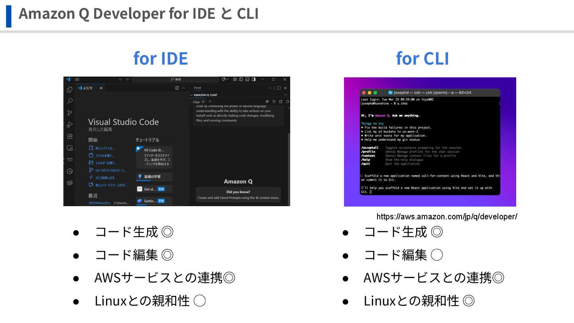Open the Explorer icon in VS Code activity bar
The width and height of the screenshot is (574, 323).
pos(70,89)
